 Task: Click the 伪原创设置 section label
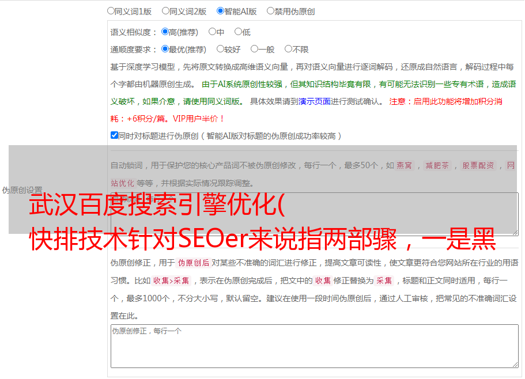point(22,190)
